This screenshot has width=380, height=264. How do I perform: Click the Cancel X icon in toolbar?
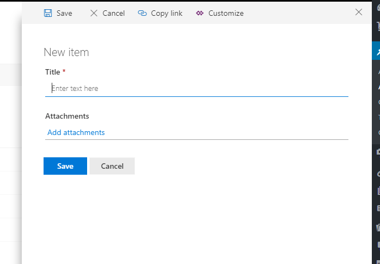pyautogui.click(x=94, y=13)
